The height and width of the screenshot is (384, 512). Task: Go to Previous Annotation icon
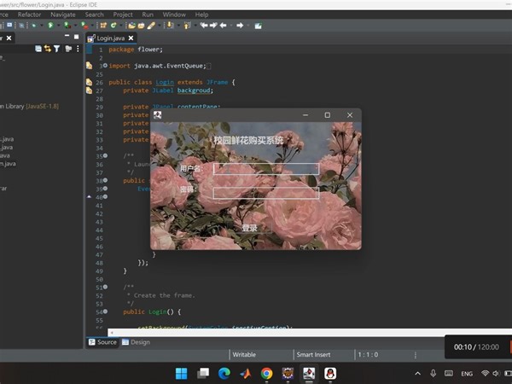(187, 25)
